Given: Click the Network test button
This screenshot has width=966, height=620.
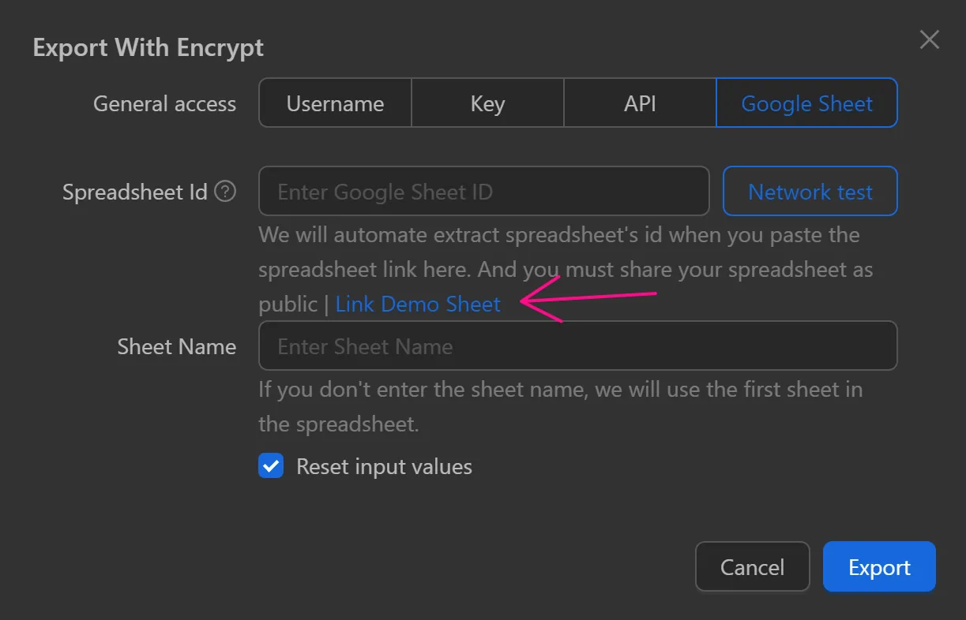Looking at the screenshot, I should [x=810, y=191].
